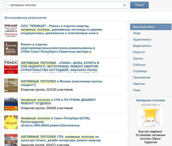The width and height of the screenshot is (172, 146).
Task: Open the yellow Акция group avatar
Action: click(11, 122)
